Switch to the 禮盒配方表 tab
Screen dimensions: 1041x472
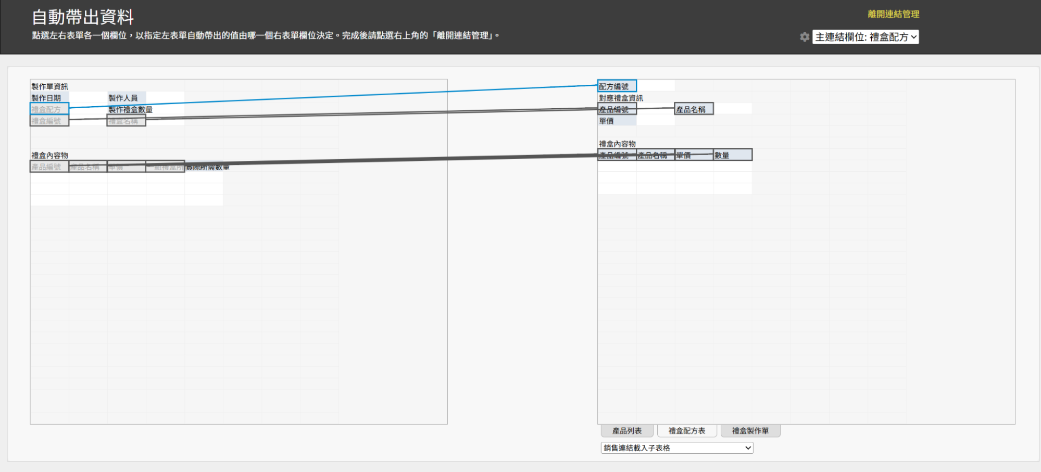click(x=687, y=431)
